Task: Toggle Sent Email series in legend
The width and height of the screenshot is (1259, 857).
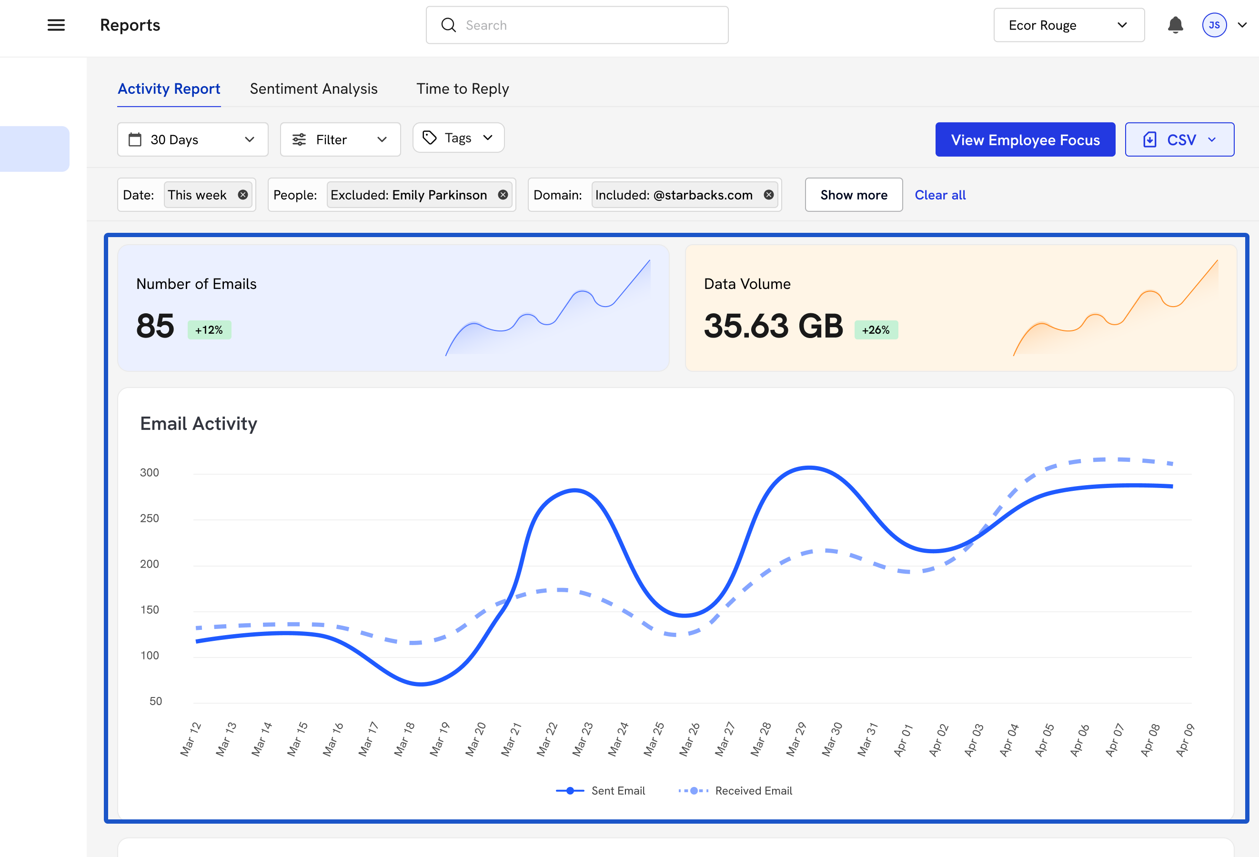Action: coord(600,790)
